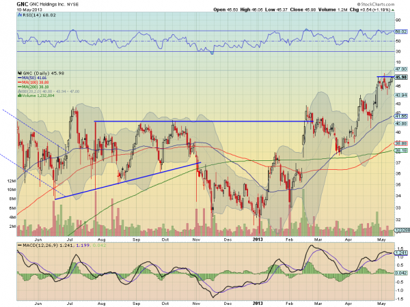Click the 'GNC Holdings Inc. NYSE' company name
Screen dimensions: 410x307
(x=54, y=5)
